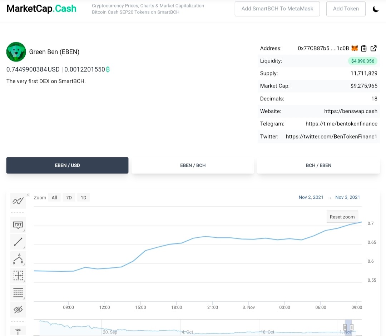Collapse the chart tools sidebar arrow
The height and width of the screenshot is (336, 386).
pos(28,195)
